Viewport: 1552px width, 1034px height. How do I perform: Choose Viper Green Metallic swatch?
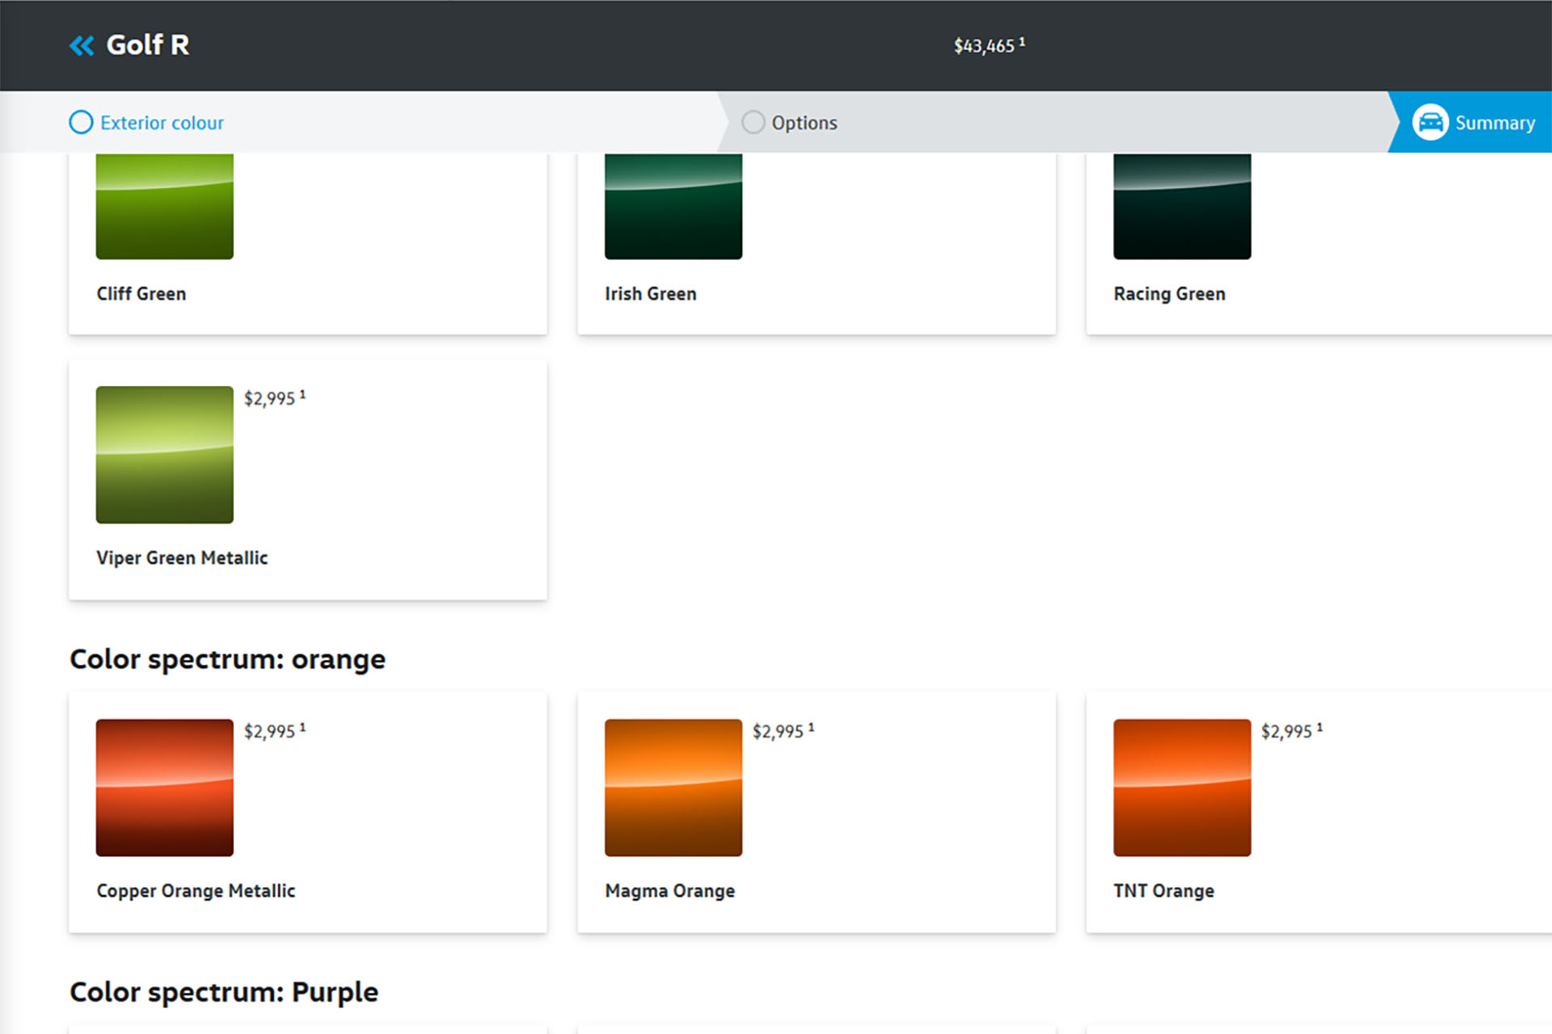point(164,455)
